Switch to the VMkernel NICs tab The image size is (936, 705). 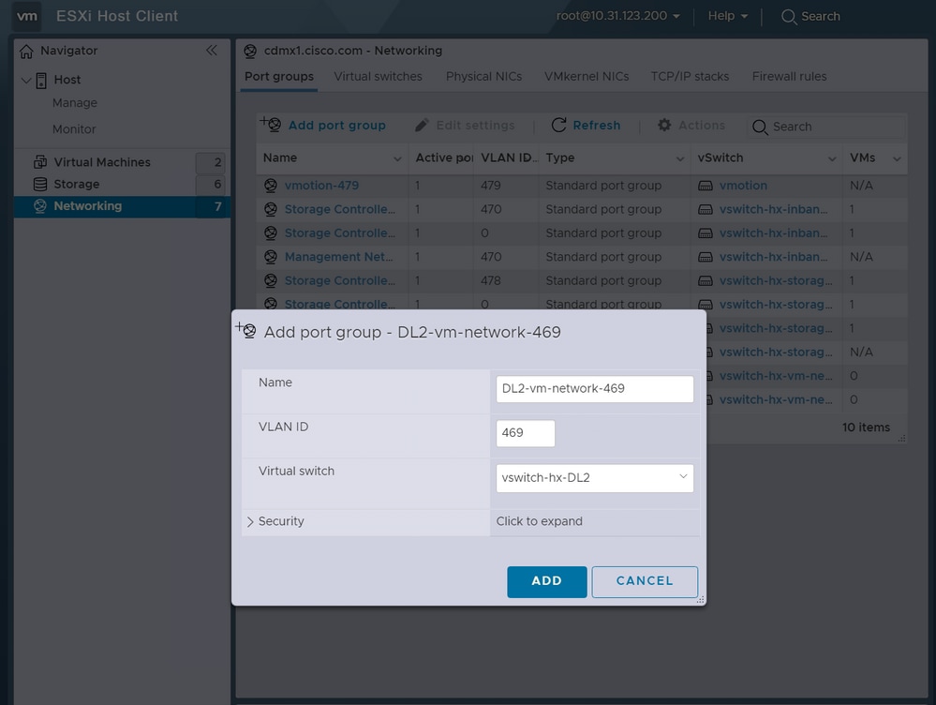click(587, 77)
